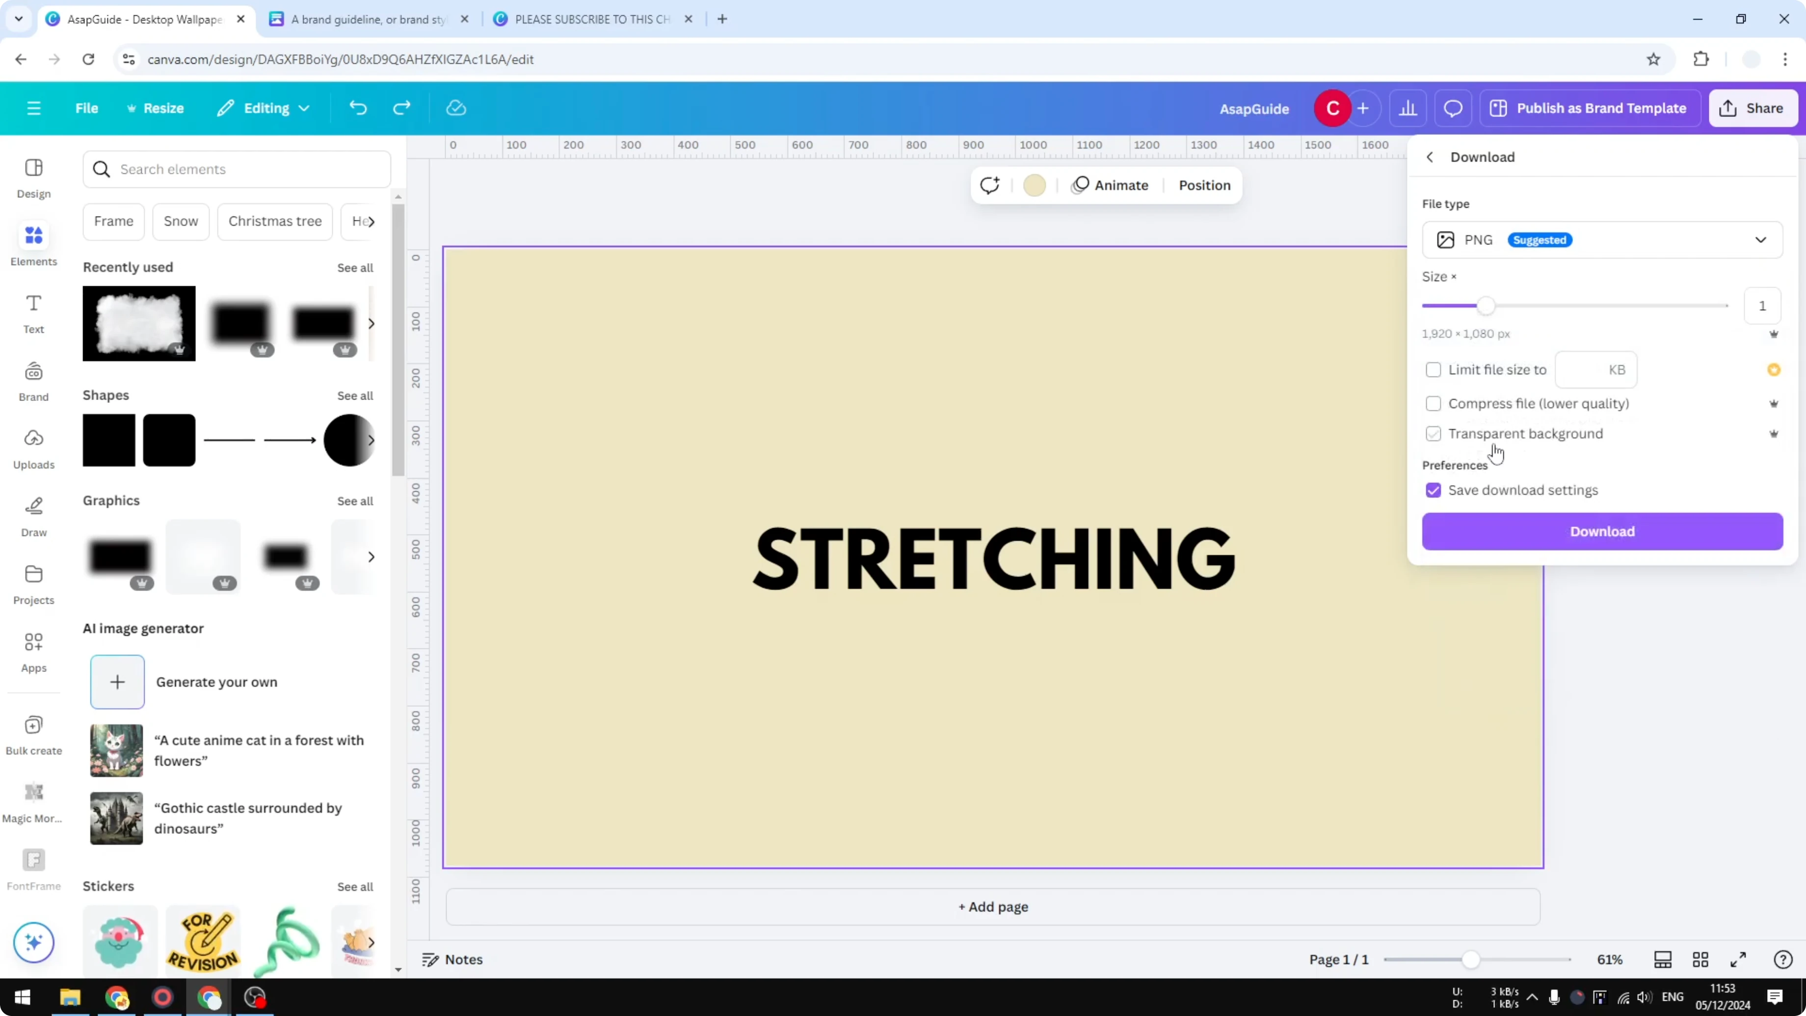The width and height of the screenshot is (1806, 1016).
Task: Open the Text panel
Action: click(x=34, y=314)
